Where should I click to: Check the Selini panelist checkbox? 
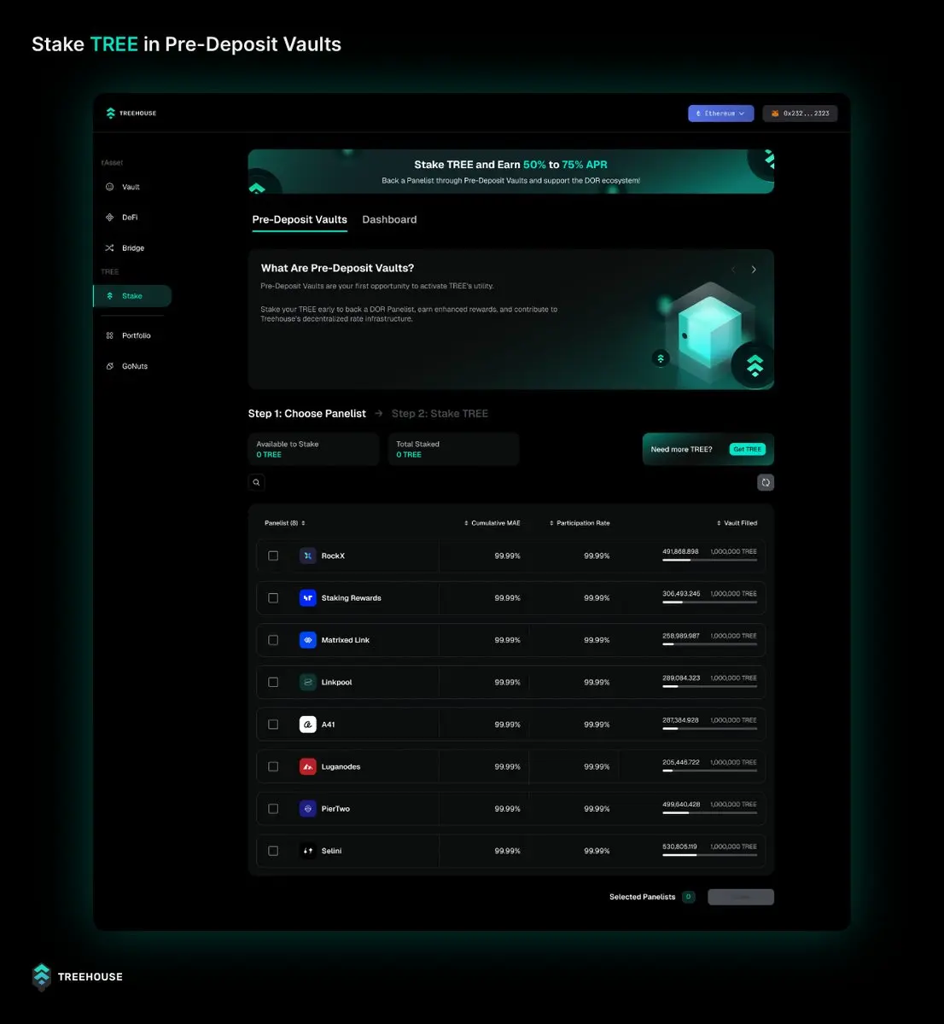point(273,851)
